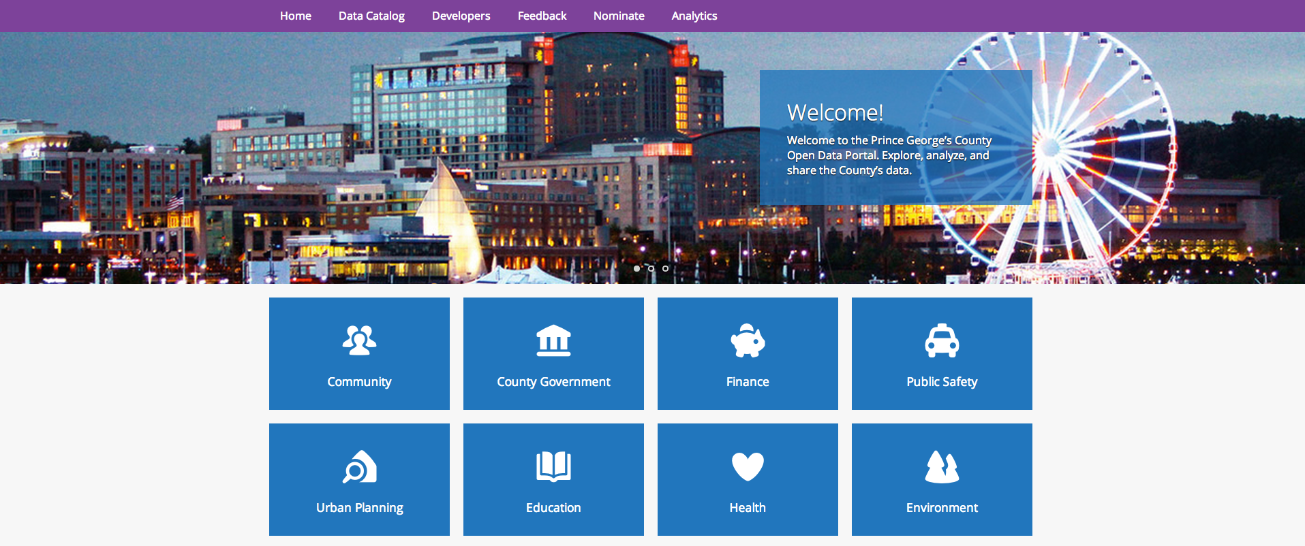
Task: Select the first carousel slide dot
Action: pos(636,268)
